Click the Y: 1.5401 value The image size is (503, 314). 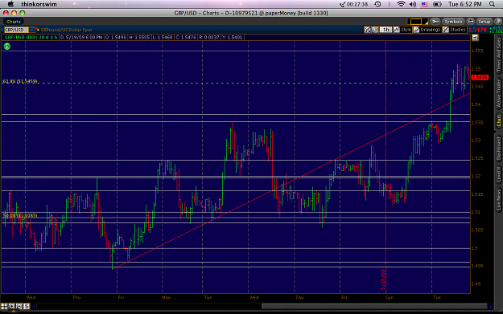pyautogui.click(x=232, y=38)
